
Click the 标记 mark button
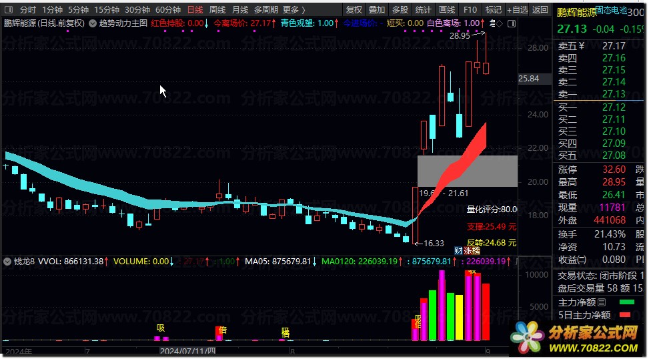pyautogui.click(x=494, y=9)
